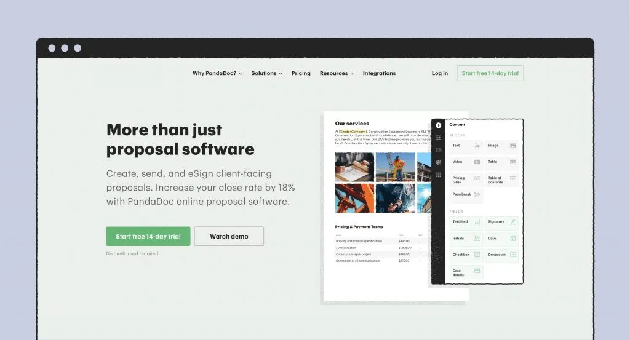Click the Watch demo button
The height and width of the screenshot is (340, 630).
(229, 237)
